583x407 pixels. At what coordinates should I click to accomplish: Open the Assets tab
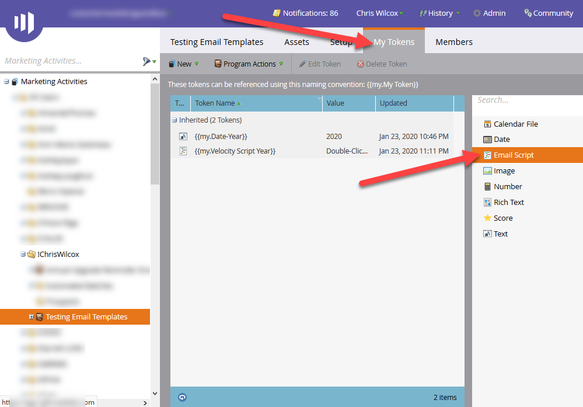[296, 41]
